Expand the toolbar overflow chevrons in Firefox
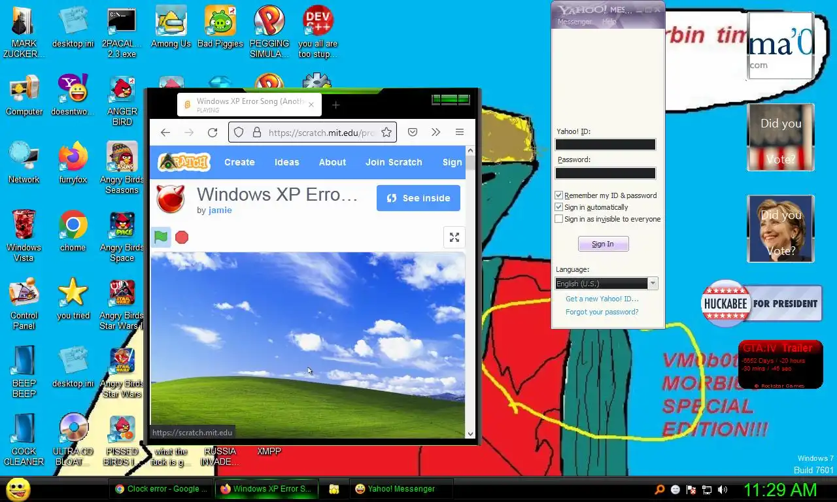The image size is (837, 502). point(436,132)
